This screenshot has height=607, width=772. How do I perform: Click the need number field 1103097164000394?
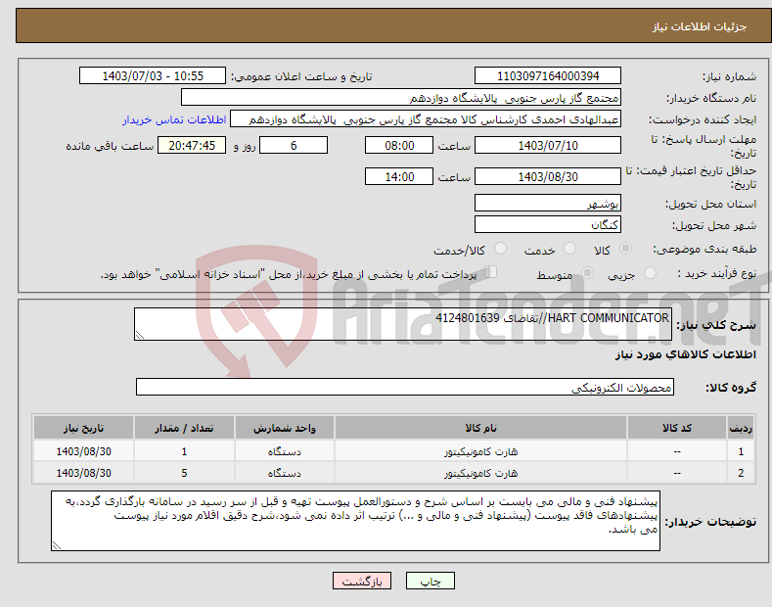548,76
